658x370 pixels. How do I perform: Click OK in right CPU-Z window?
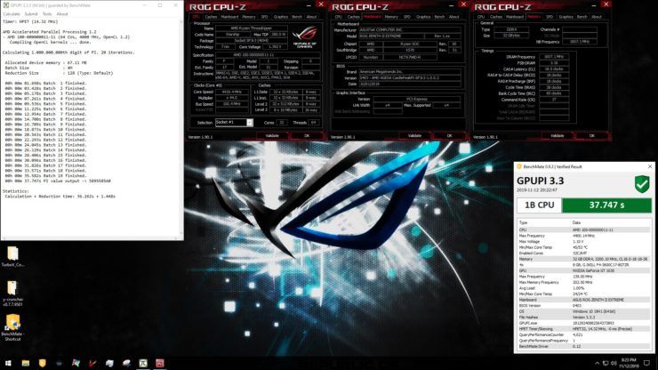591,136
